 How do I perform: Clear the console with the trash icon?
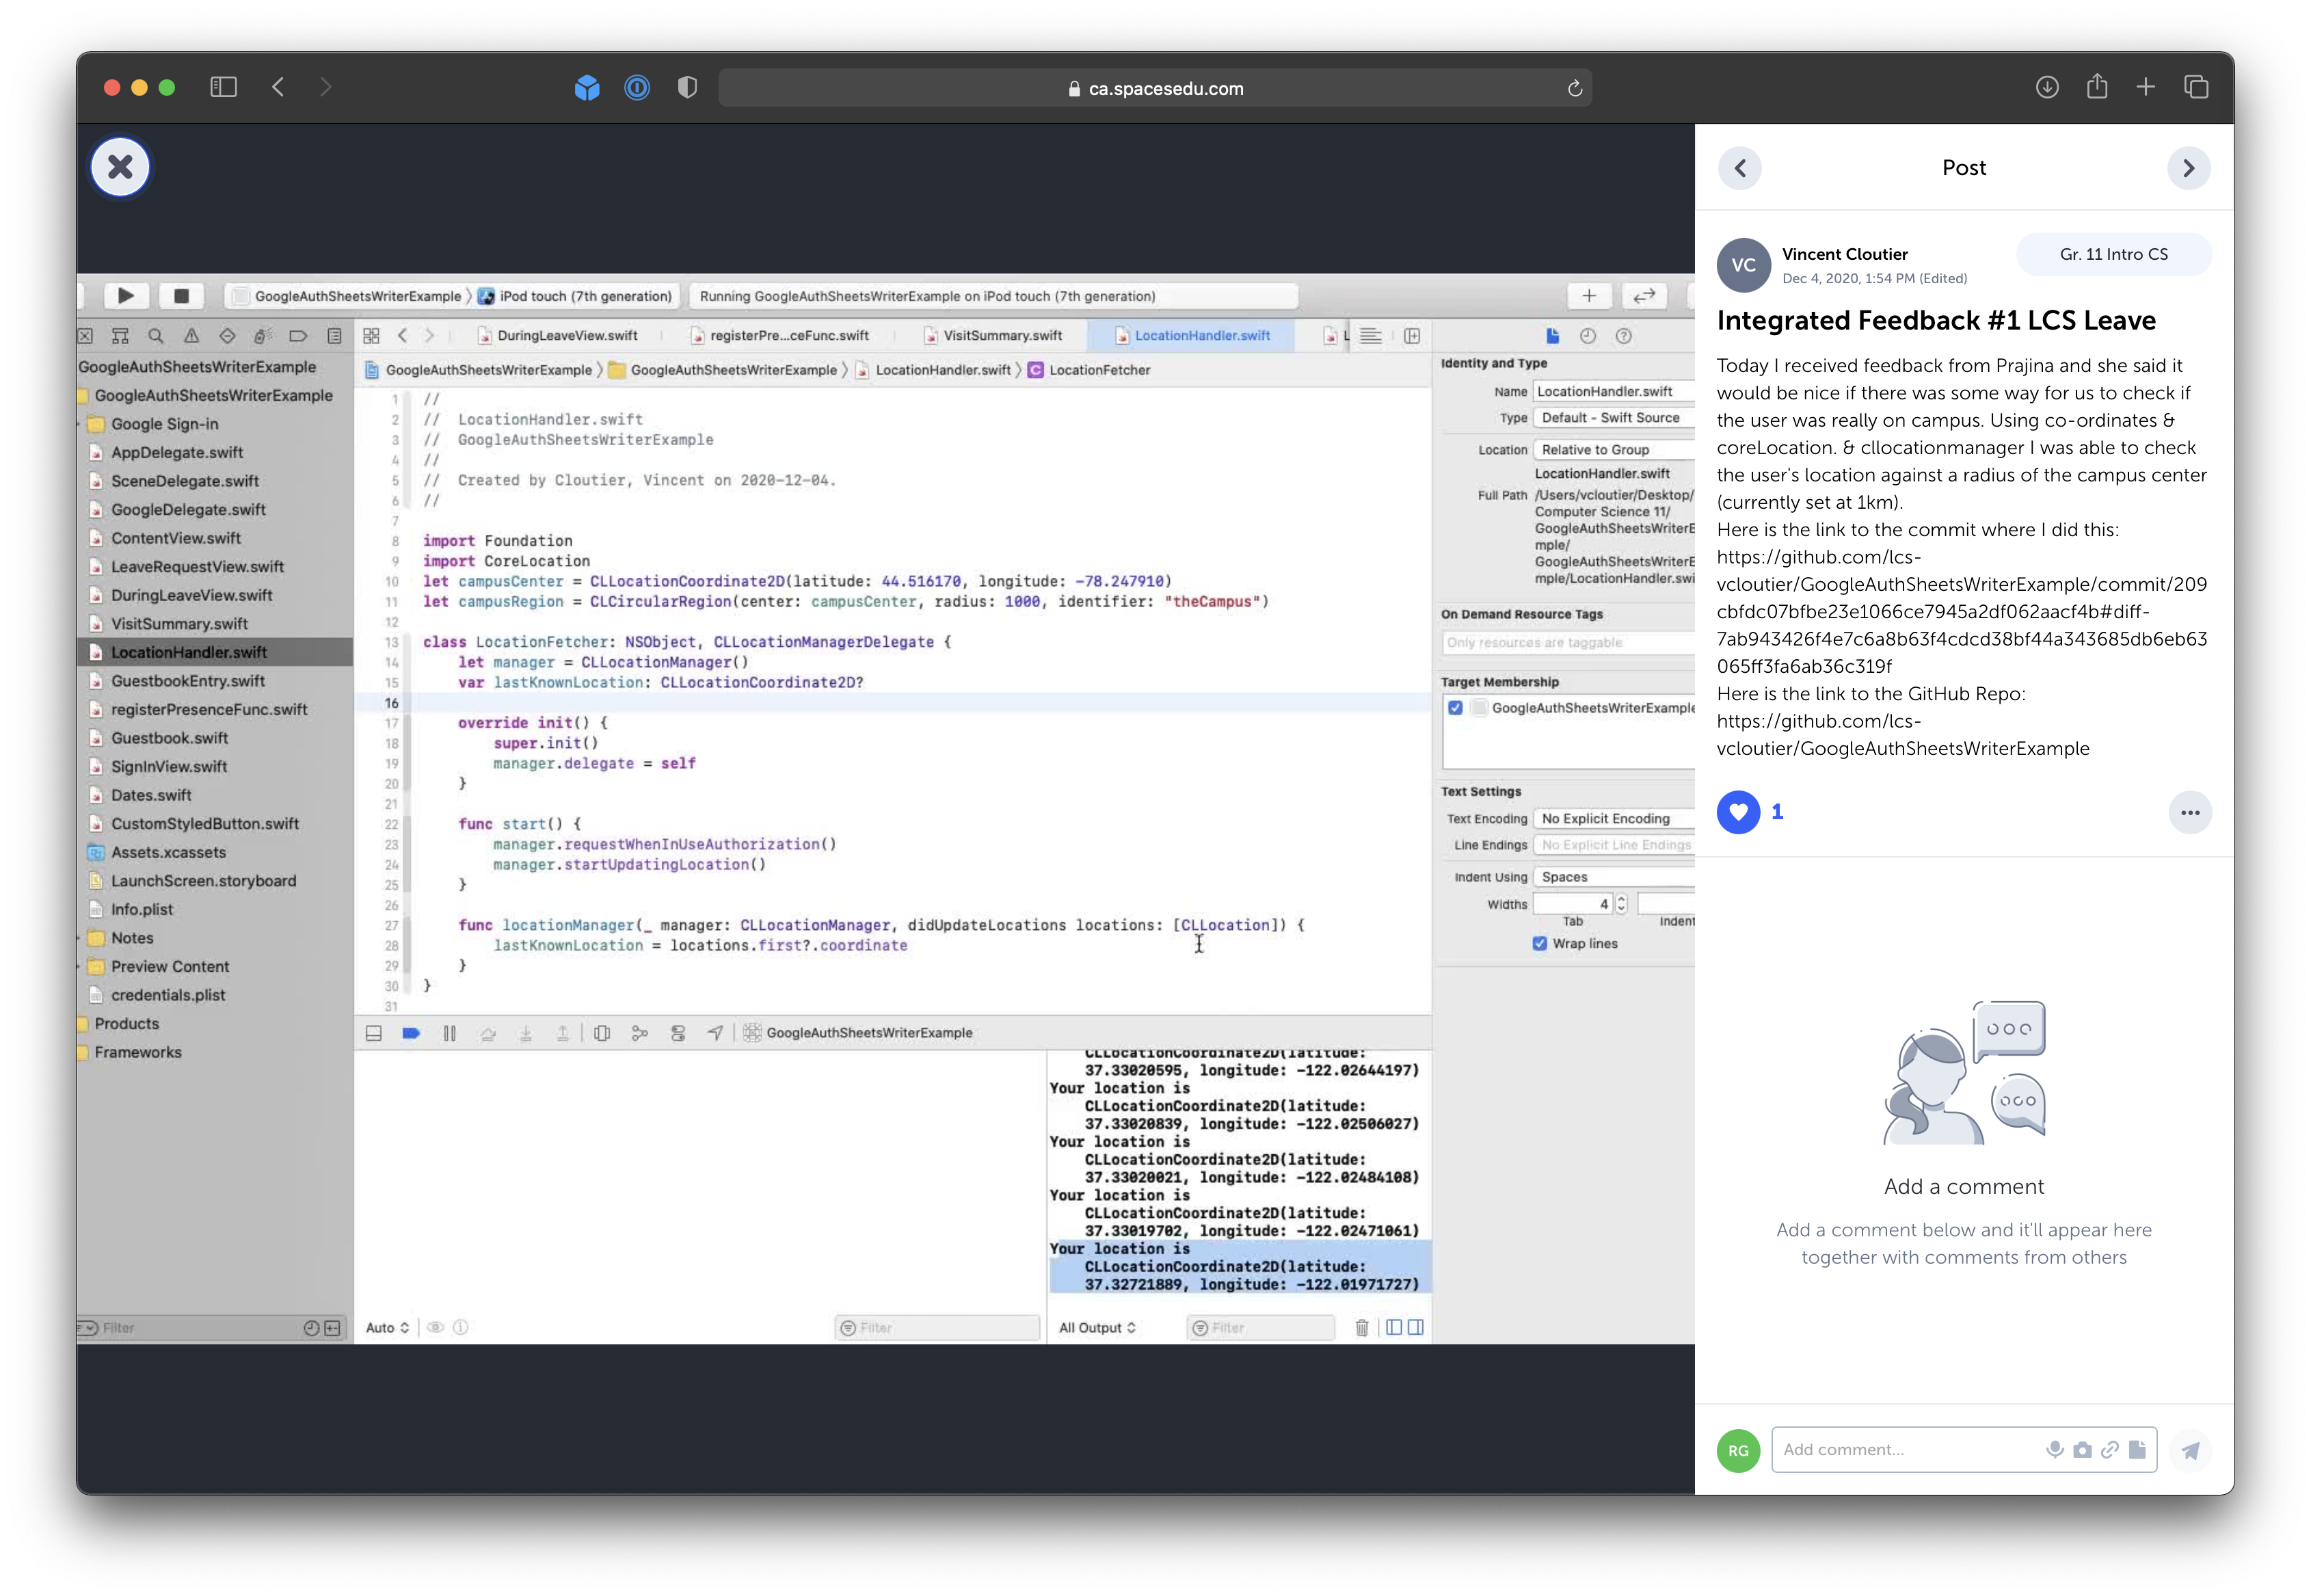pyautogui.click(x=1361, y=1328)
